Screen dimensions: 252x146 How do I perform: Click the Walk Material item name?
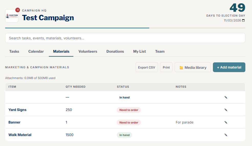[x=20, y=135]
